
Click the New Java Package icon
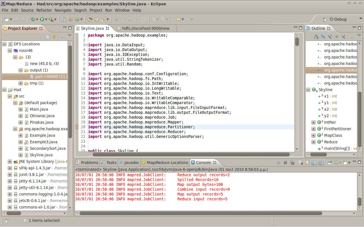click(71, 19)
